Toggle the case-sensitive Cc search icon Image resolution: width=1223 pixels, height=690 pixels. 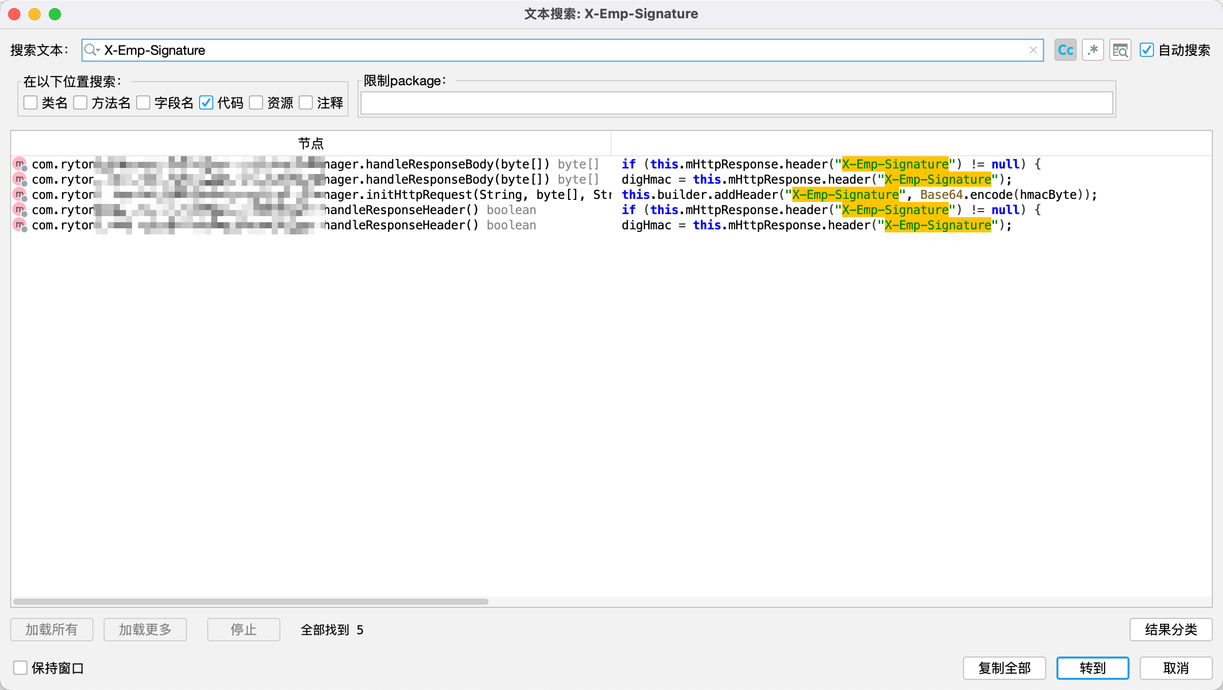pyautogui.click(x=1065, y=50)
